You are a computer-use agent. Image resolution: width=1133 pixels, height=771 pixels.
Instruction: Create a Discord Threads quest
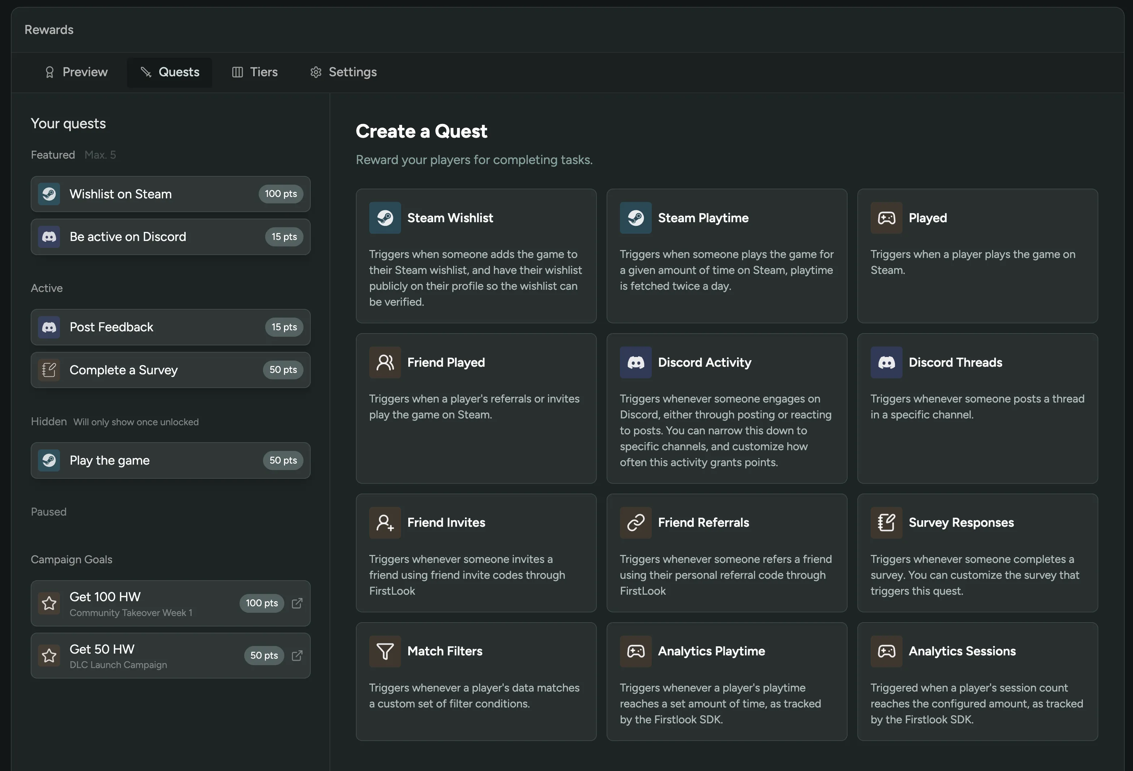pyautogui.click(x=978, y=409)
